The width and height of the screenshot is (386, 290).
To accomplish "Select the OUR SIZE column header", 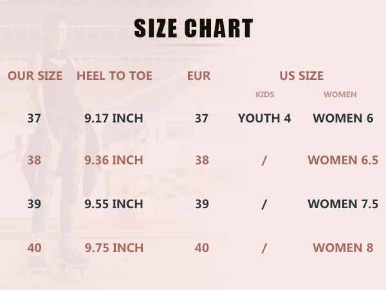I will 35,75.
